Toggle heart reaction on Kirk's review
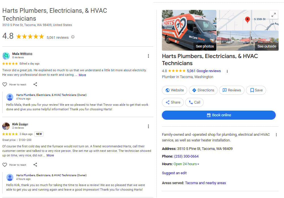This screenshot has width=284, height=198. [5, 165]
